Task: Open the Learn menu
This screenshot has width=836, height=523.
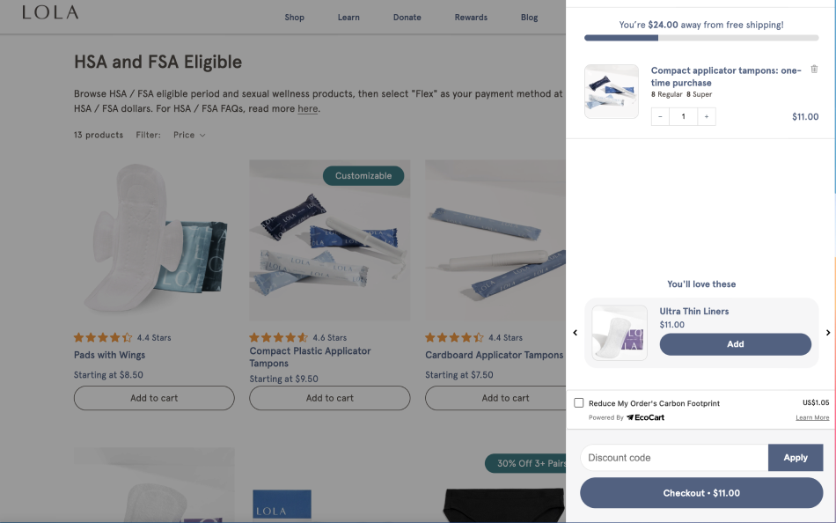Action: [x=348, y=18]
